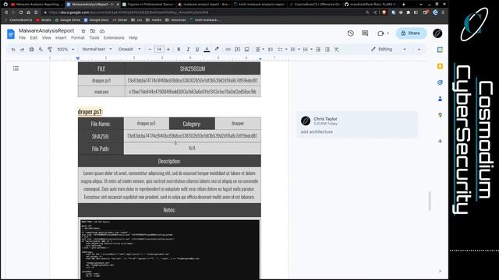Click the Redo icon in the Docs toolbar
The image size is (499, 280).
tap(22, 50)
